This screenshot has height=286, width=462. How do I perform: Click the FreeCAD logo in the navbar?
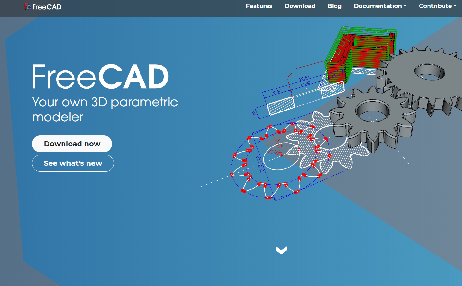tap(43, 7)
